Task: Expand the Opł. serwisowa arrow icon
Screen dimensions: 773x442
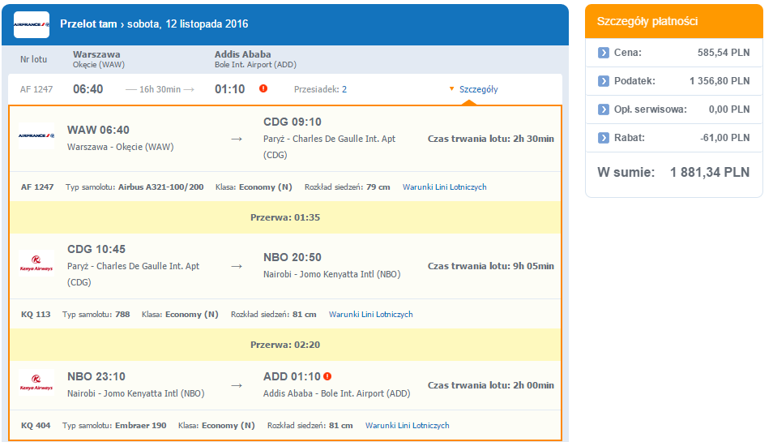Action: pyautogui.click(x=604, y=109)
